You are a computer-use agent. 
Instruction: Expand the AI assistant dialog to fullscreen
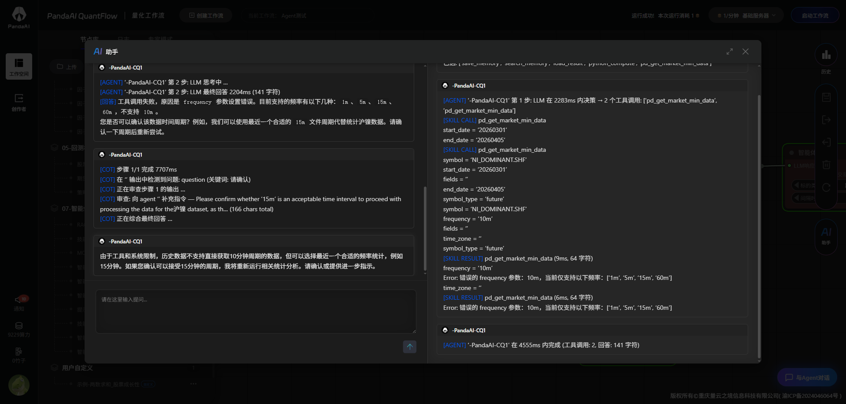[730, 51]
